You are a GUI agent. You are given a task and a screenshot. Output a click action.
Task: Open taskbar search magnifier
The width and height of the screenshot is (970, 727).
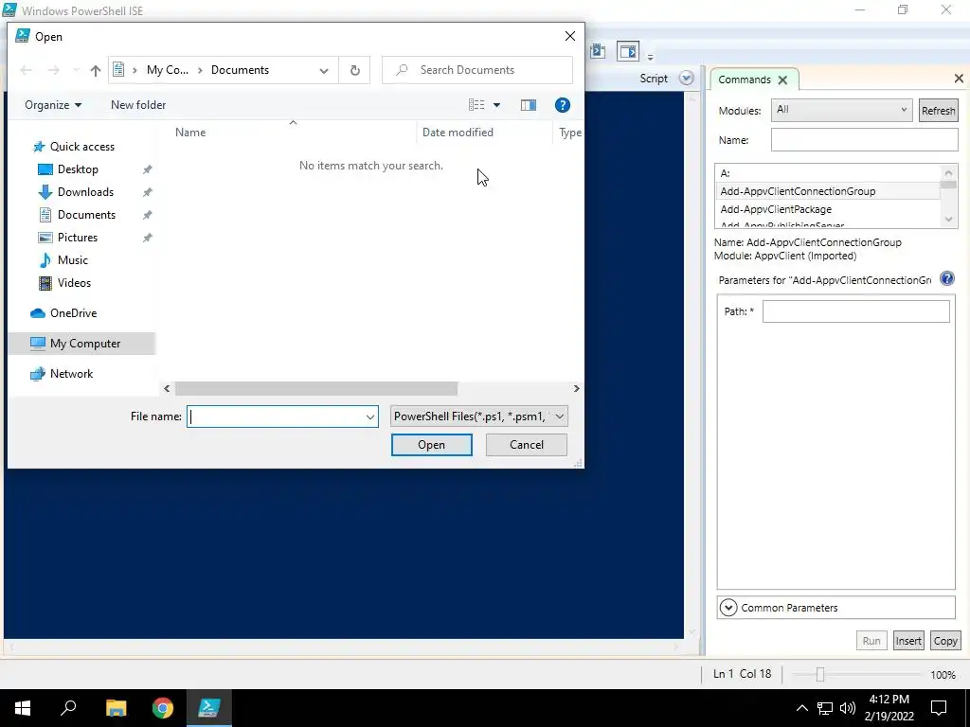tap(68, 708)
